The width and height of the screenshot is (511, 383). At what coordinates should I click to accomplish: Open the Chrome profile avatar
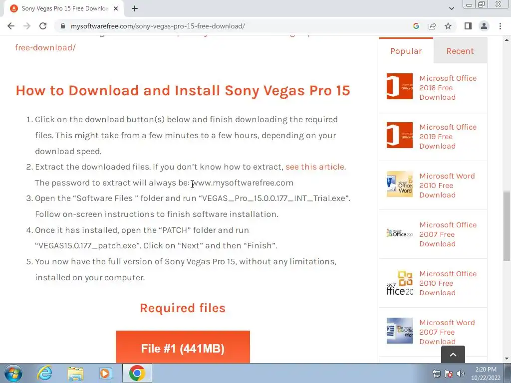[484, 26]
